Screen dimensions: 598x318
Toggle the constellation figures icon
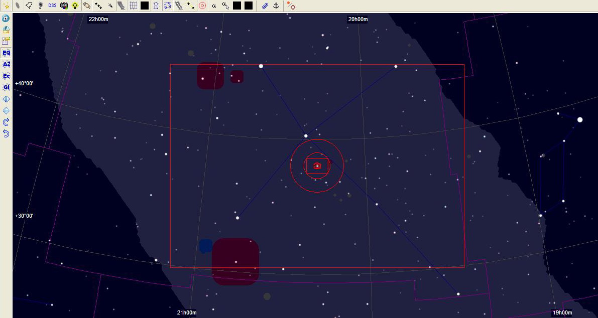pyautogui.click(x=156, y=6)
